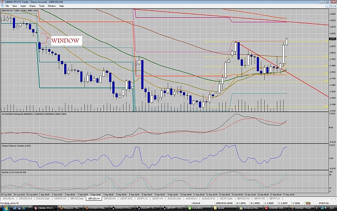This screenshot has width=337, height=211.
Task: Click the GBPUSD,H4 chart header label
Action: (x=20, y=10)
